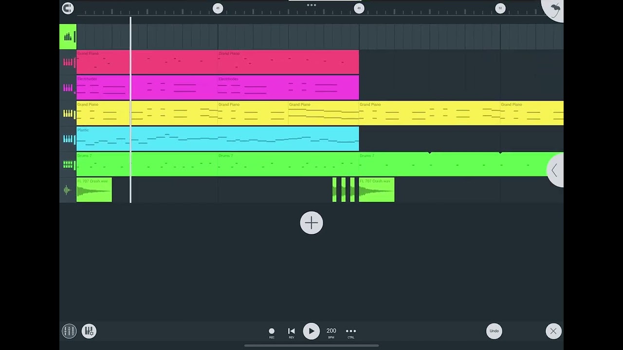Jump to the bar 45 timeline marker
The width and height of the screenshot is (623, 350).
pyautogui.click(x=218, y=8)
